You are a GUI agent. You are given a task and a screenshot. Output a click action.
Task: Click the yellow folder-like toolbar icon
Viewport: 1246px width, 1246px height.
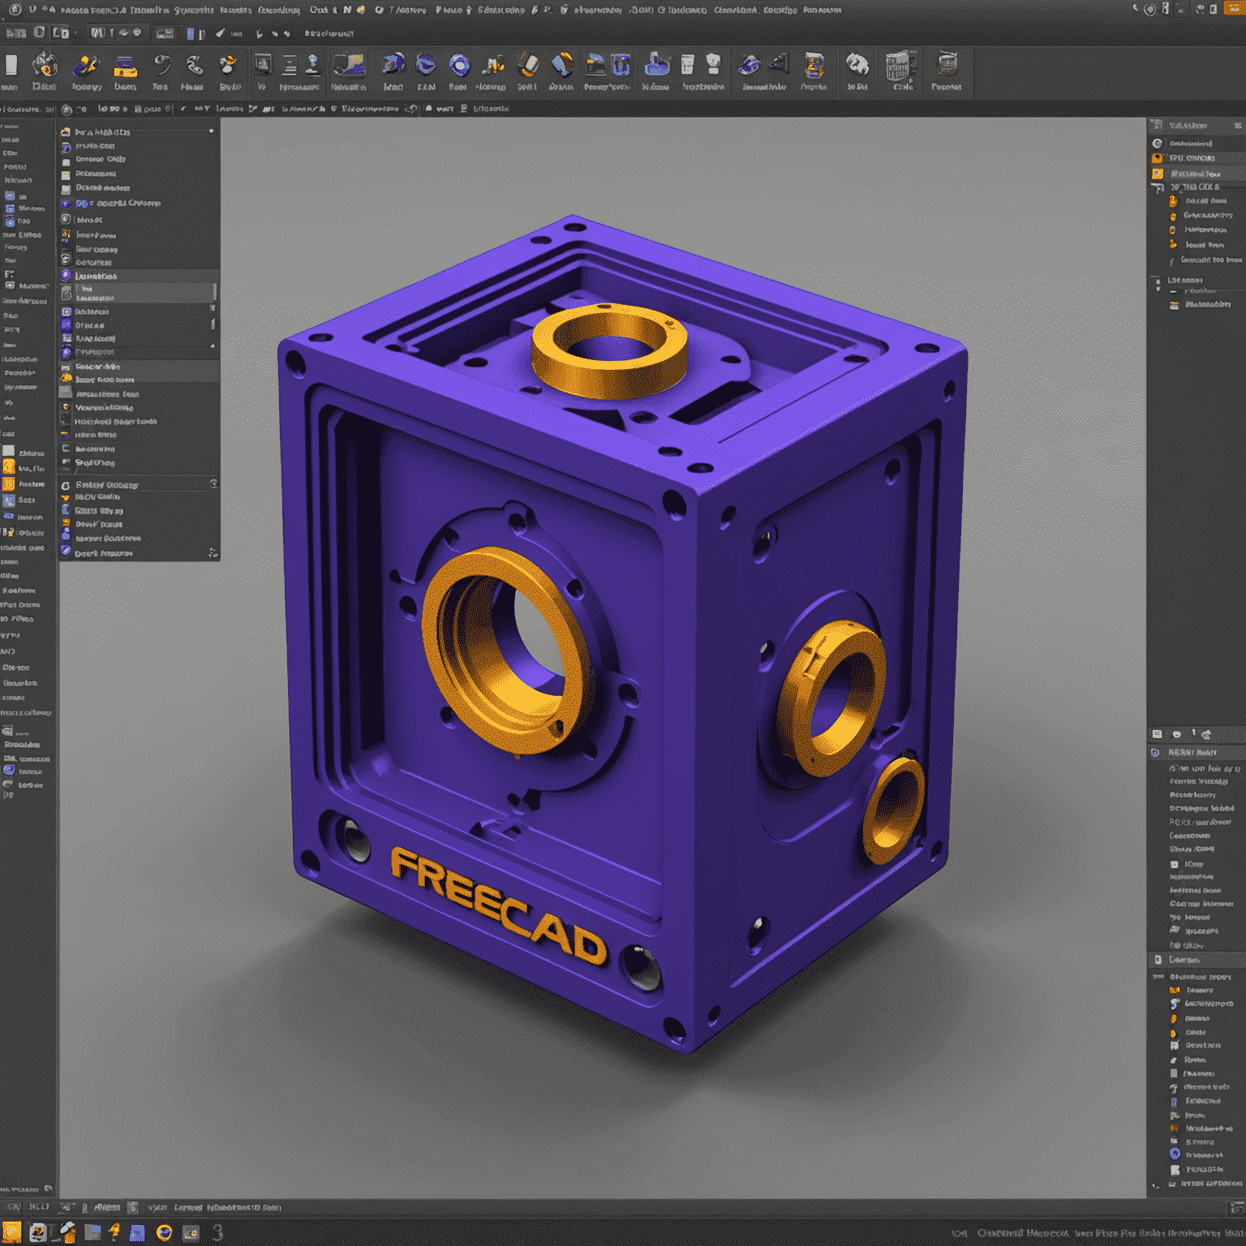click(x=124, y=67)
